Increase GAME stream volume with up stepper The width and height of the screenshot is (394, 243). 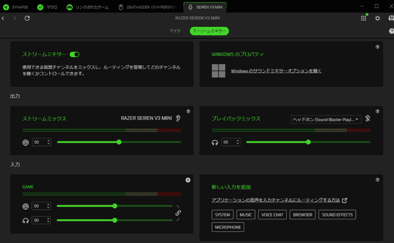point(48,204)
